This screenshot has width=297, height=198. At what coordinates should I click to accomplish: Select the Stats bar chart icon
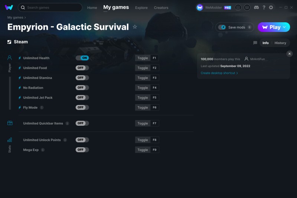(x=10, y=140)
